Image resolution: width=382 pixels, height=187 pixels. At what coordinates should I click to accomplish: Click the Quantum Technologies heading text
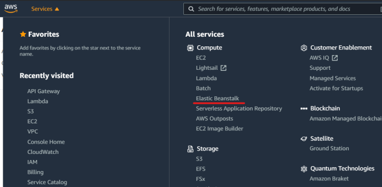click(x=342, y=169)
